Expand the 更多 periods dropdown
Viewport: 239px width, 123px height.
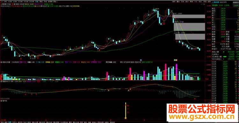55,2
